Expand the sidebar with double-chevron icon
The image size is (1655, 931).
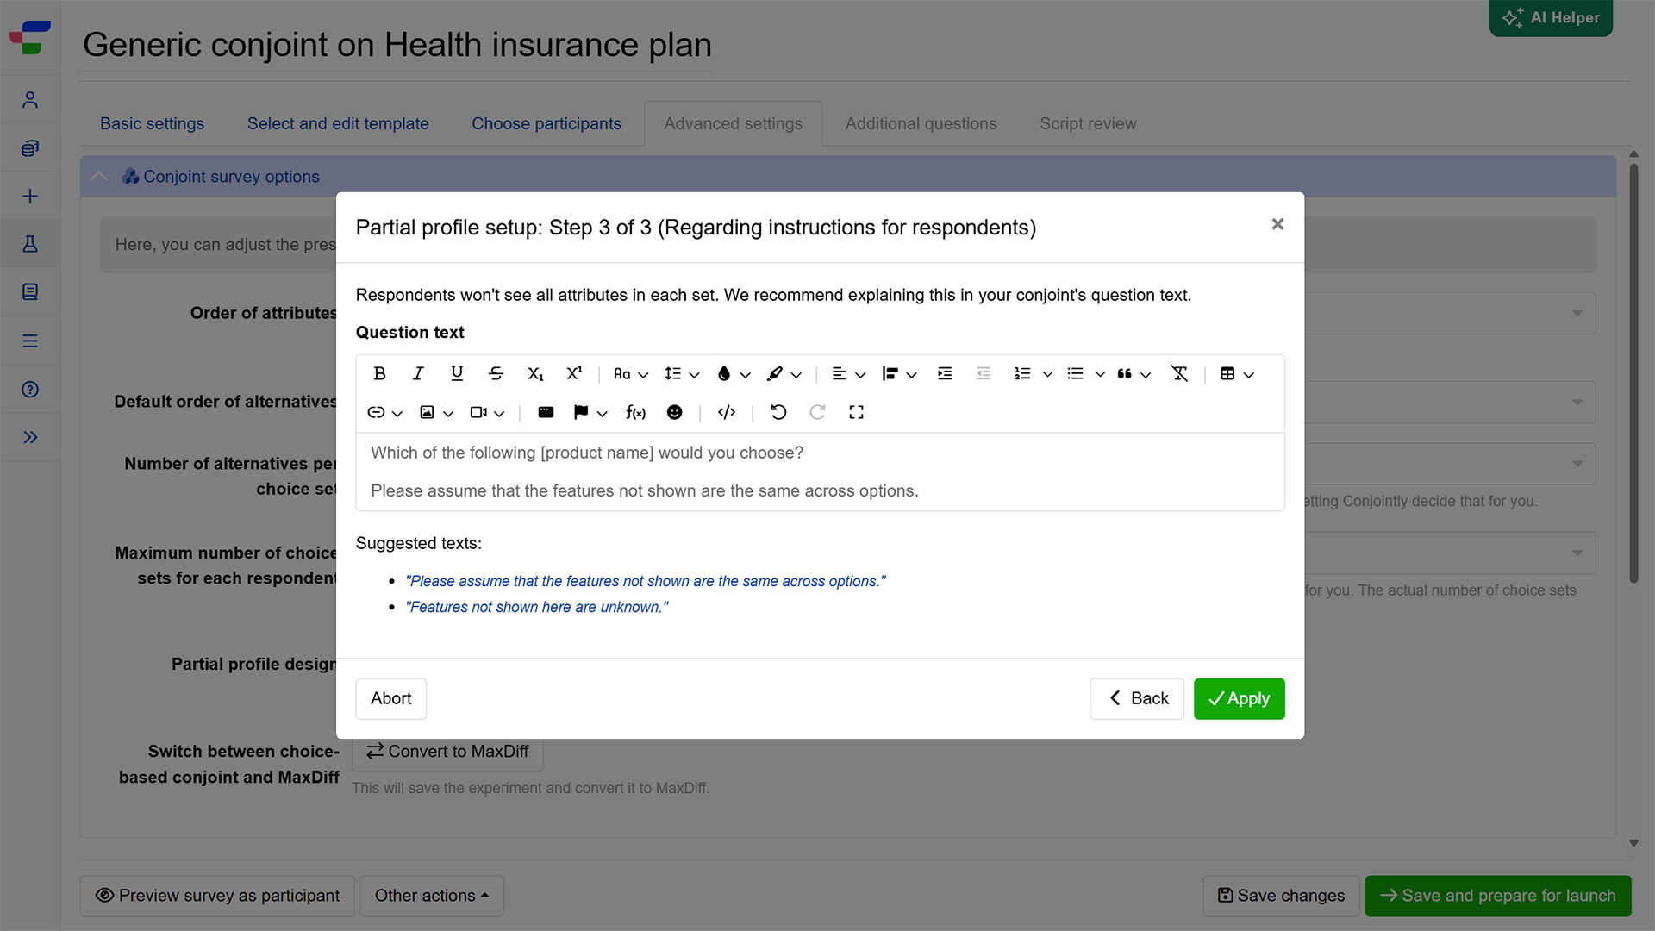pos(30,438)
